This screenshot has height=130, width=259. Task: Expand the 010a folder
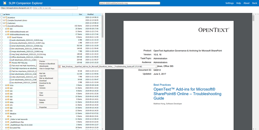(x=6, y=85)
